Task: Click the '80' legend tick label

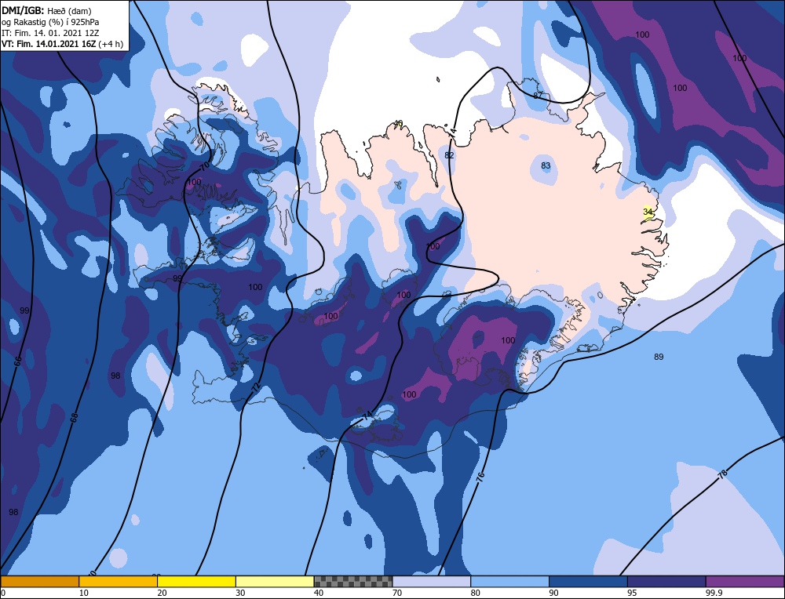Action: 475,593
